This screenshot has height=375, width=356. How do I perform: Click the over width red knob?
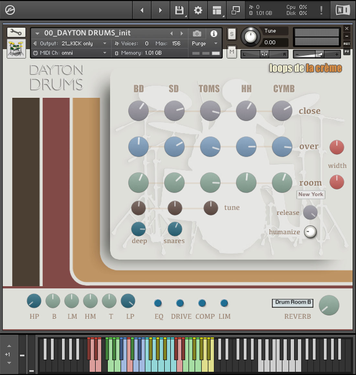tap(337, 147)
